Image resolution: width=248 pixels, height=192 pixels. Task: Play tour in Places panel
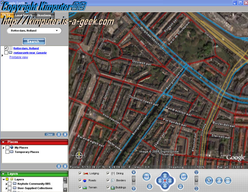(x=59, y=166)
